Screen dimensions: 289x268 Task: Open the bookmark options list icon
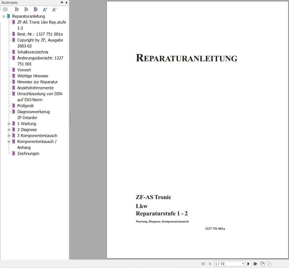(x=5, y=9)
